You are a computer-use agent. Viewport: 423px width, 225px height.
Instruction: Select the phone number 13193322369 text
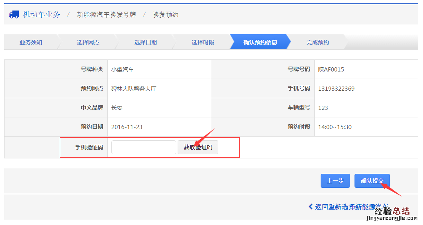pos(336,89)
